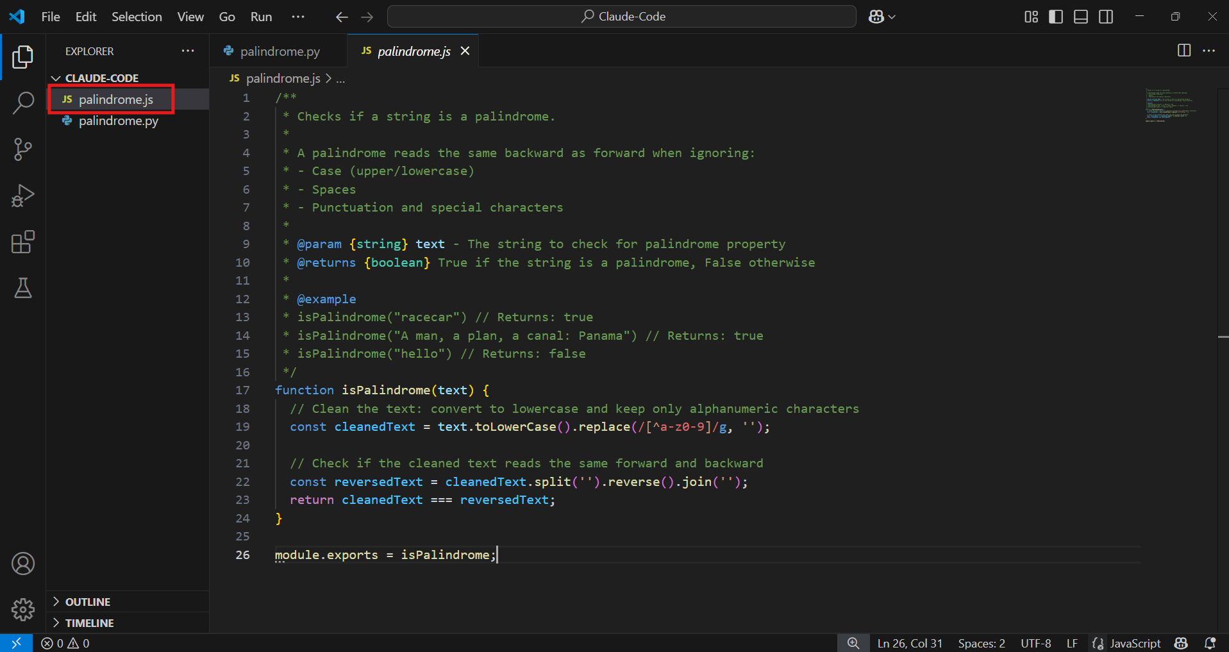Open notifications bell
The width and height of the screenshot is (1229, 652).
(x=1210, y=643)
